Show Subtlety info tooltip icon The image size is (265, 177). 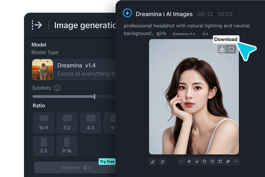click(57, 88)
